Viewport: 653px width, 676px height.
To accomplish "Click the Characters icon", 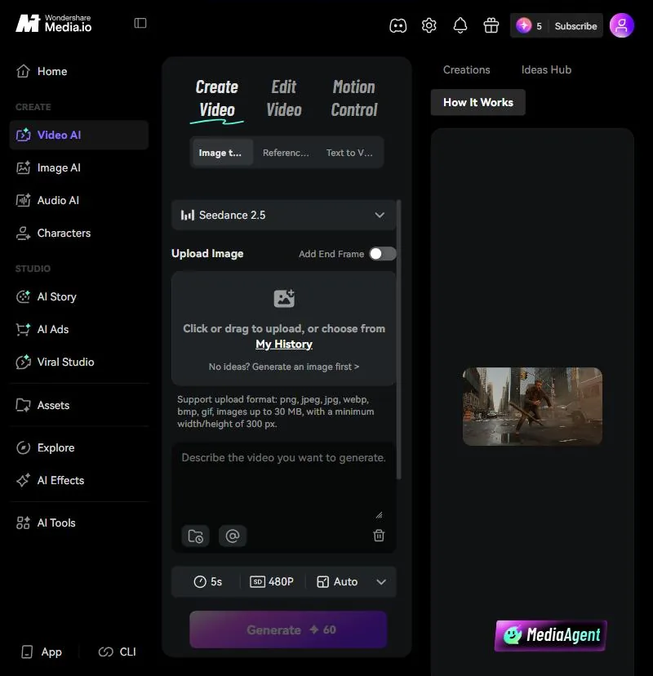I will click(24, 233).
